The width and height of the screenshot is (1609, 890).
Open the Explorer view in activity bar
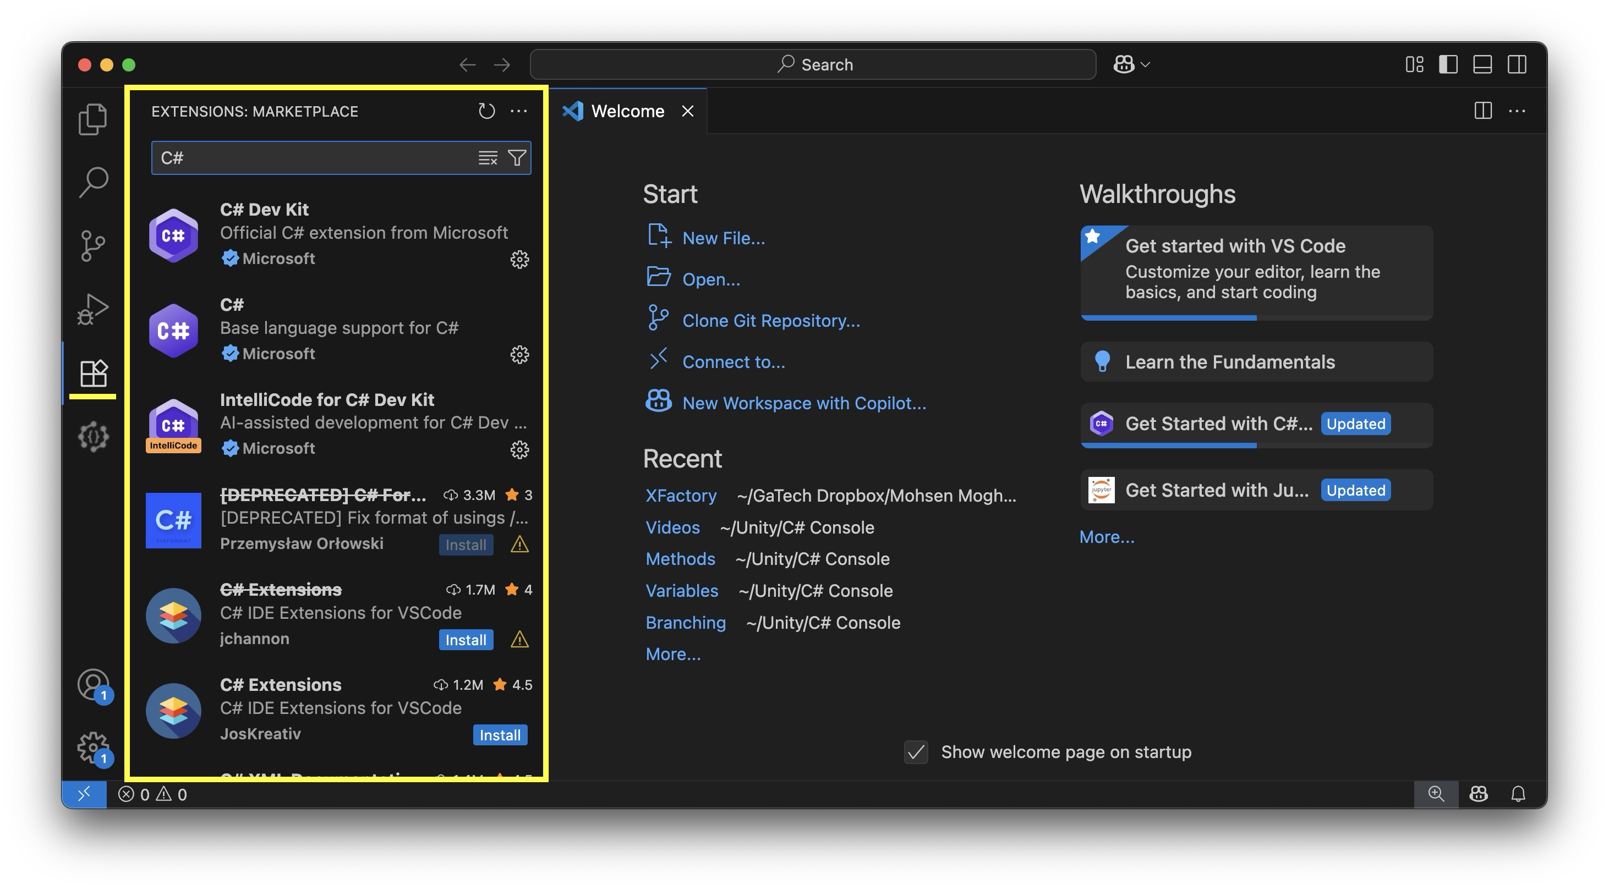(92, 119)
